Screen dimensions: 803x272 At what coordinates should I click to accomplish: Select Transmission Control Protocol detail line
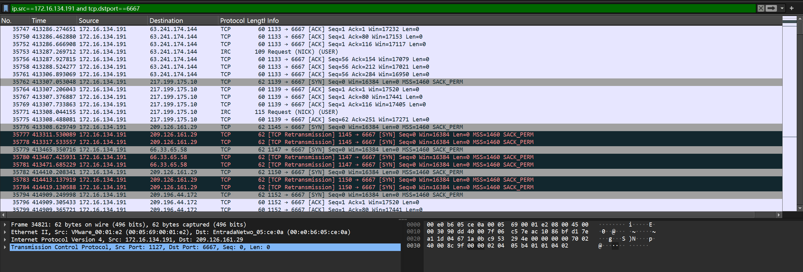(205, 247)
